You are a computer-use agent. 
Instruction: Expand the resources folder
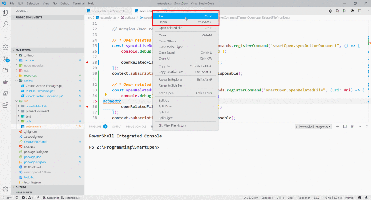[x=17, y=76]
